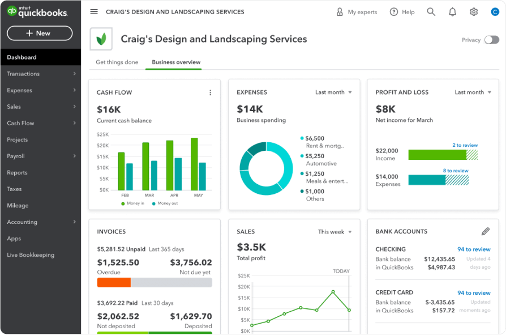This screenshot has width=506, height=335.
Task: Click the Money out legend dot
Action: [153, 203]
